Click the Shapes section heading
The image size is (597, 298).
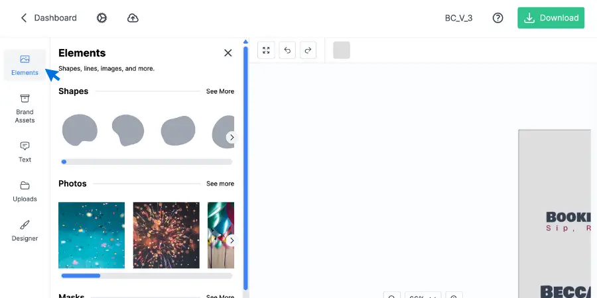click(74, 91)
